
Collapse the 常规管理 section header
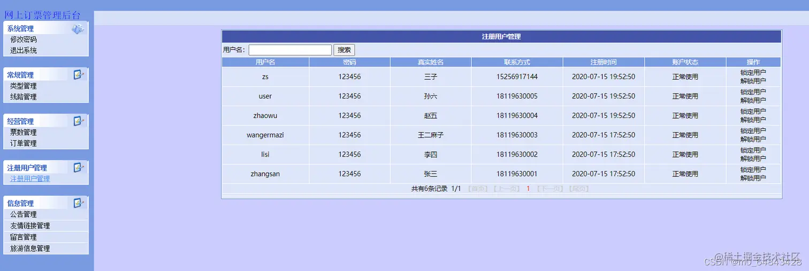(46, 75)
